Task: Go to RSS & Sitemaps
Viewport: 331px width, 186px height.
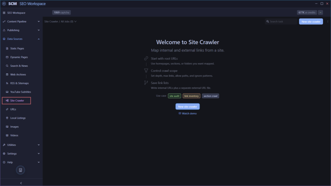Action: [x=19, y=83]
